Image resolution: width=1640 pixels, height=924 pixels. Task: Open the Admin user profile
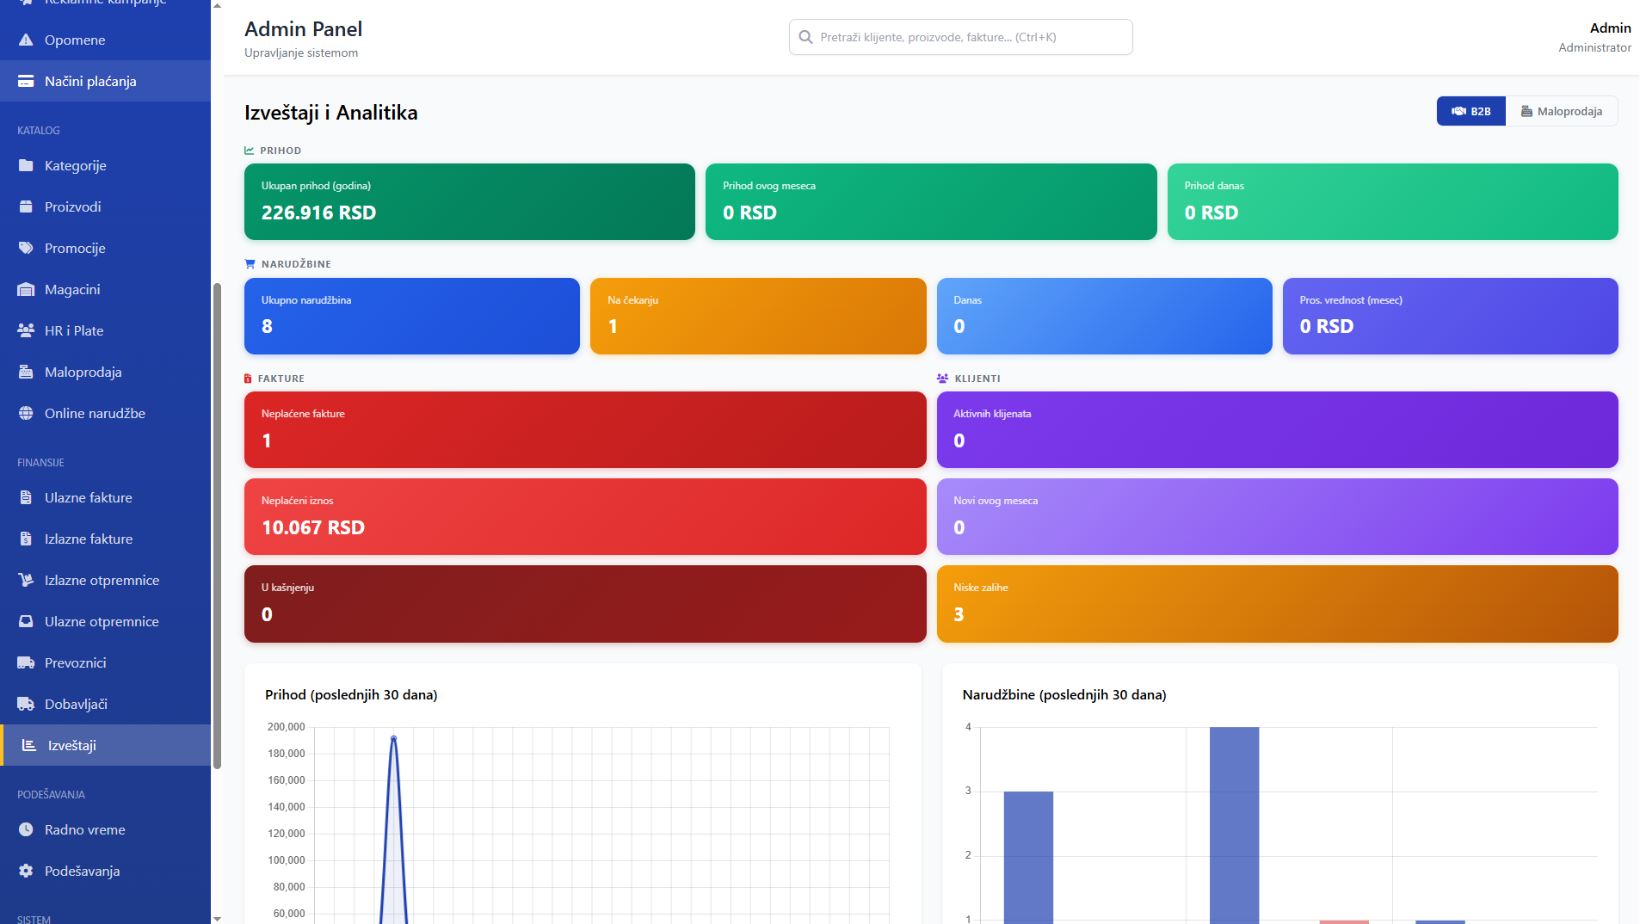tap(1594, 37)
